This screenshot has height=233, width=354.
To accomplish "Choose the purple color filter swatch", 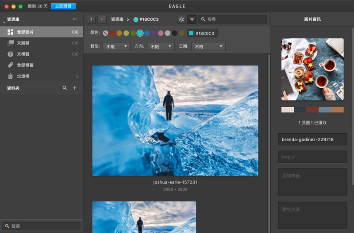I will 154,33.
